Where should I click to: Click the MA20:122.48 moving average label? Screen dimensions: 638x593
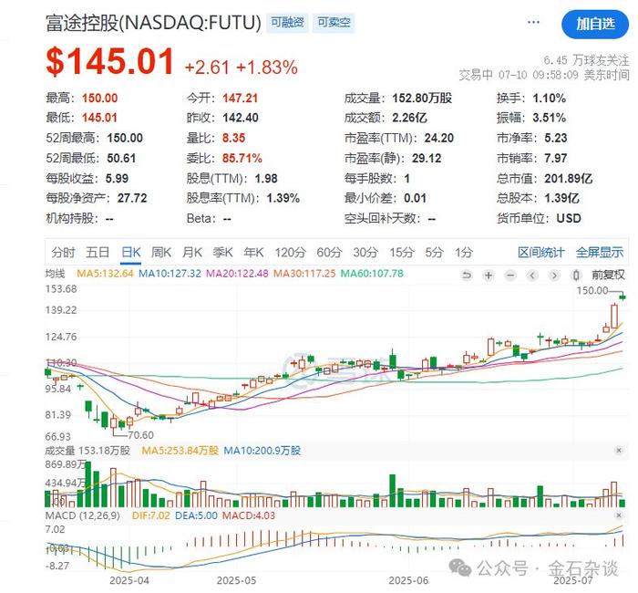(x=237, y=274)
